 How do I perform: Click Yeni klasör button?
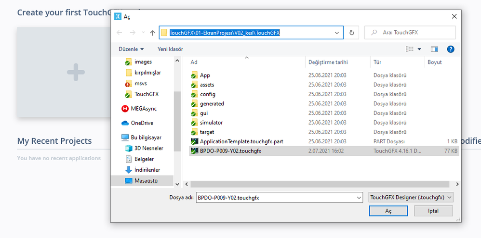(x=170, y=49)
